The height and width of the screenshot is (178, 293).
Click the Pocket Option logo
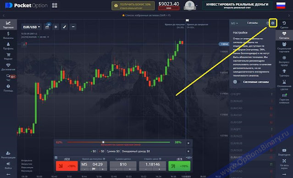click(26, 6)
